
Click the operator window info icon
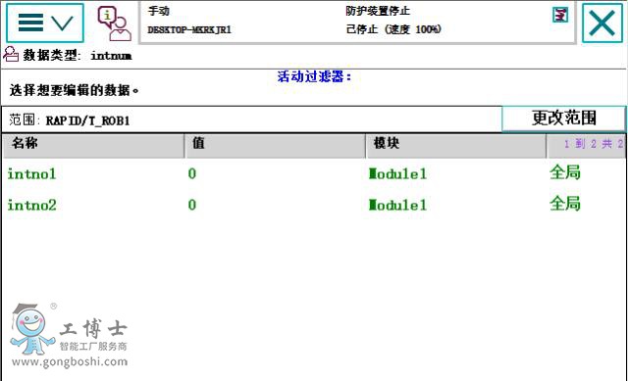(114, 24)
